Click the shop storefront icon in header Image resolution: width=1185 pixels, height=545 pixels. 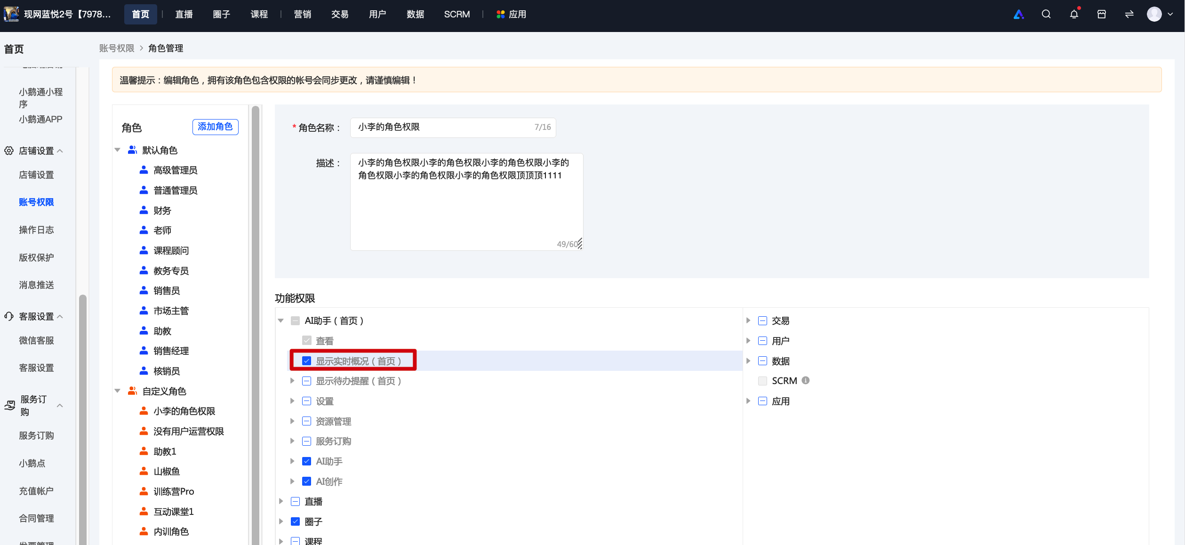pos(1102,14)
